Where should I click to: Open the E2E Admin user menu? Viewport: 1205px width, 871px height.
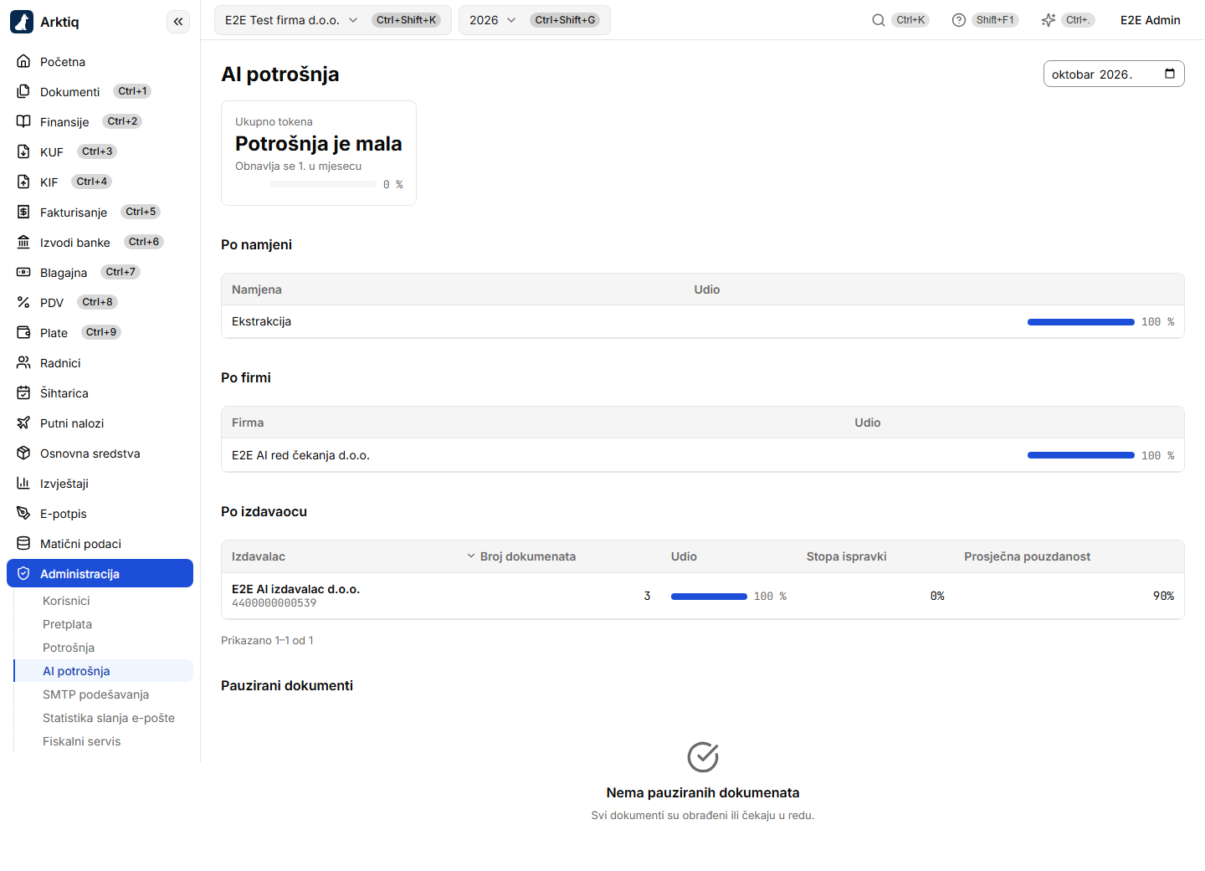[x=1151, y=20]
